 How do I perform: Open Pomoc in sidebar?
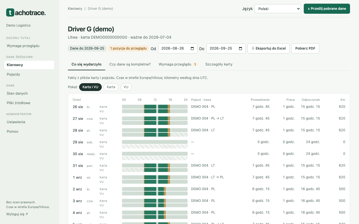[29, 131]
